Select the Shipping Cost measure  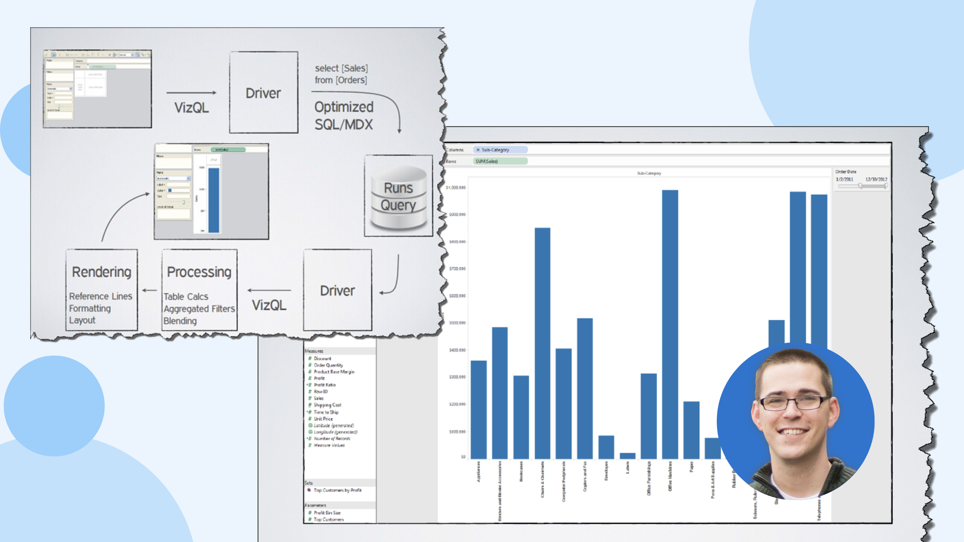point(328,405)
